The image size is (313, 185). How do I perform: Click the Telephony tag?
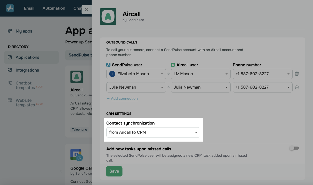coord(79,129)
